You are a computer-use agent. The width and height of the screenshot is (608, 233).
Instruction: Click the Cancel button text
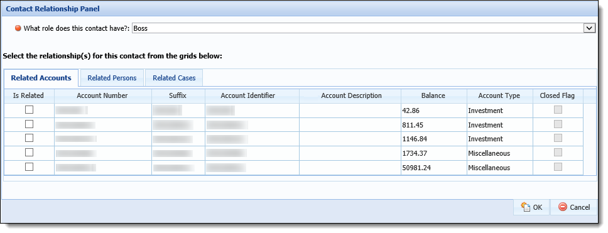pyautogui.click(x=580, y=207)
